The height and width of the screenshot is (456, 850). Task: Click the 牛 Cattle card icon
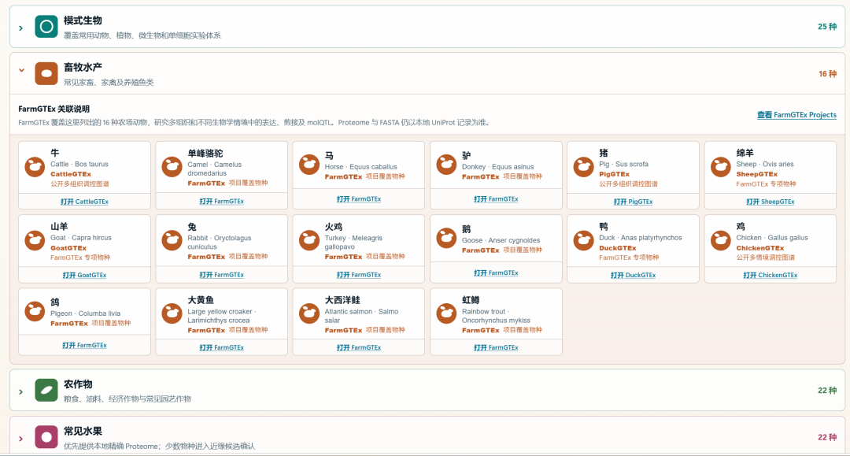35,167
